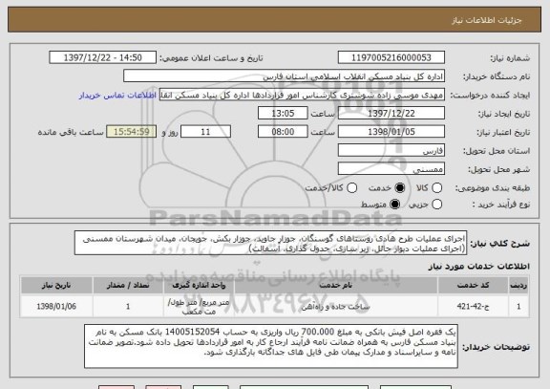Click the validity date field 1398/01/05

click(391, 132)
